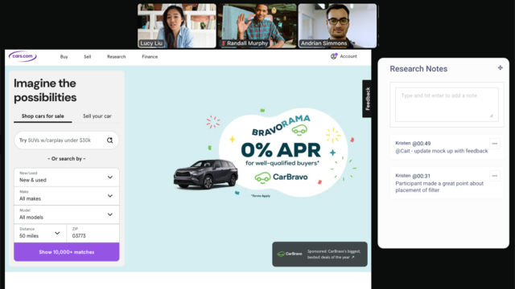Click note about placement of filter
This screenshot has width=515, height=289.
click(439, 187)
